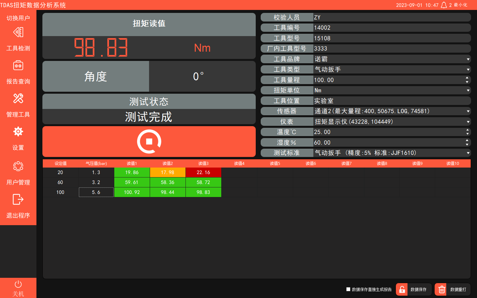Open 用户管理 user management
The image size is (477, 298).
tap(18, 166)
